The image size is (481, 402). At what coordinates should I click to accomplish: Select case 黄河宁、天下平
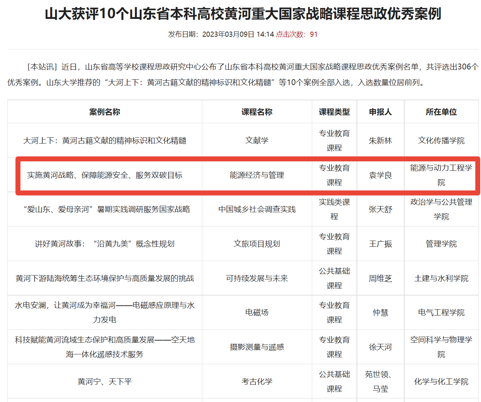coord(105,382)
